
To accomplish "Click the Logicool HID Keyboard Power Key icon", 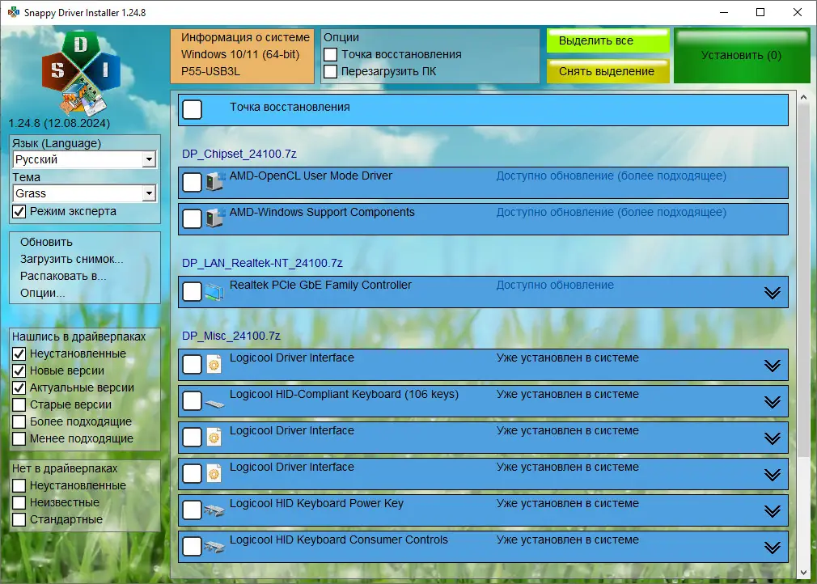I will click(216, 510).
